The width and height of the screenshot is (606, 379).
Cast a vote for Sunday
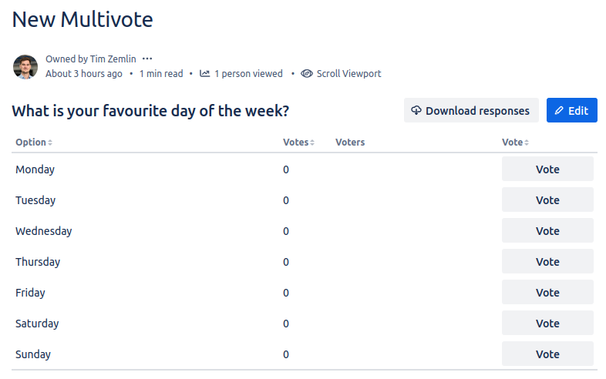point(547,354)
